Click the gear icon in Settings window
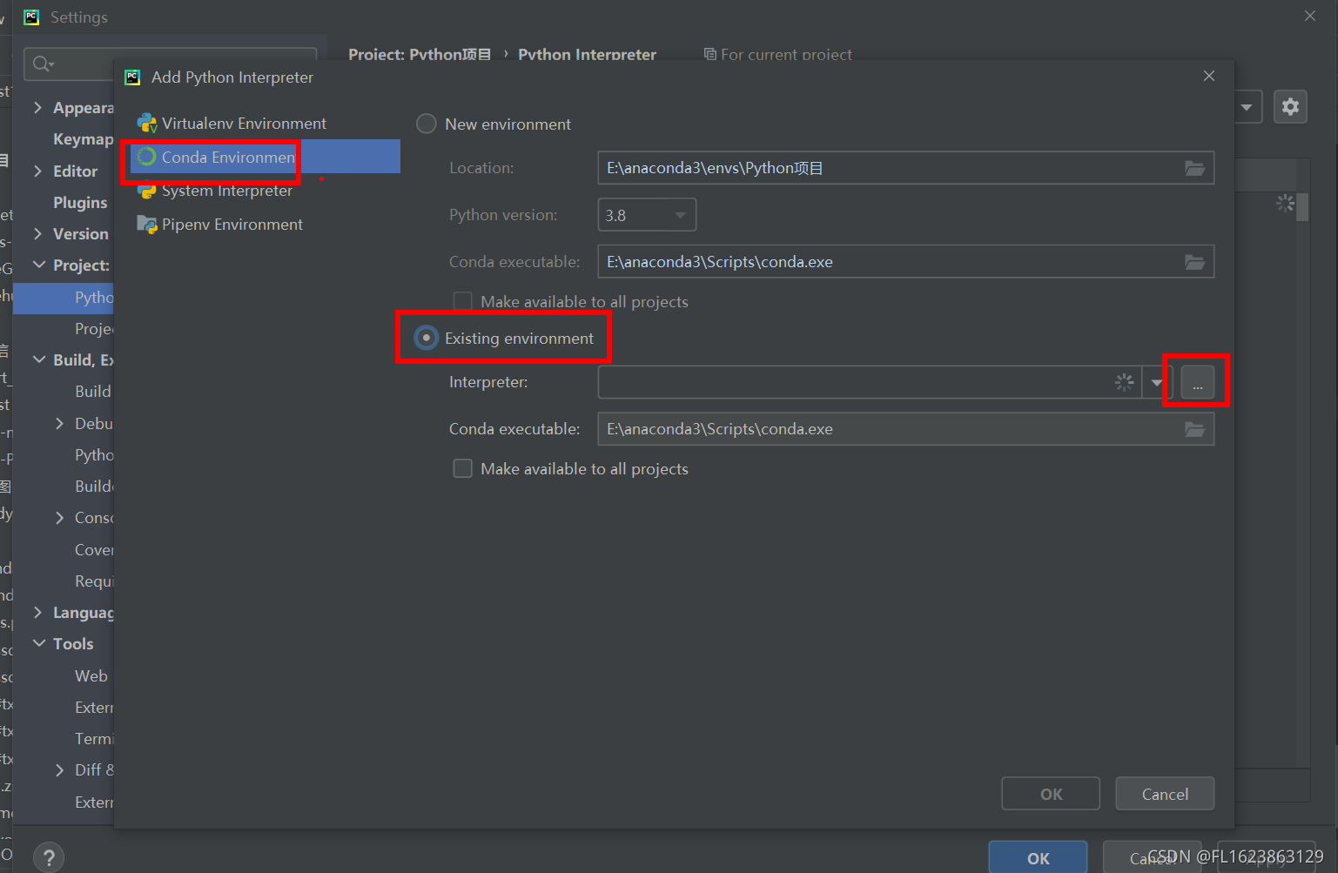Image resolution: width=1338 pixels, height=873 pixels. click(1290, 106)
